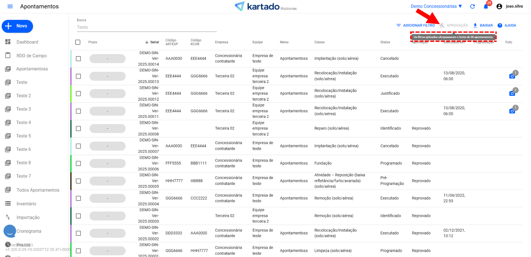
Task: Open Todos Apontamentos in sidebar
Action: 38,190
